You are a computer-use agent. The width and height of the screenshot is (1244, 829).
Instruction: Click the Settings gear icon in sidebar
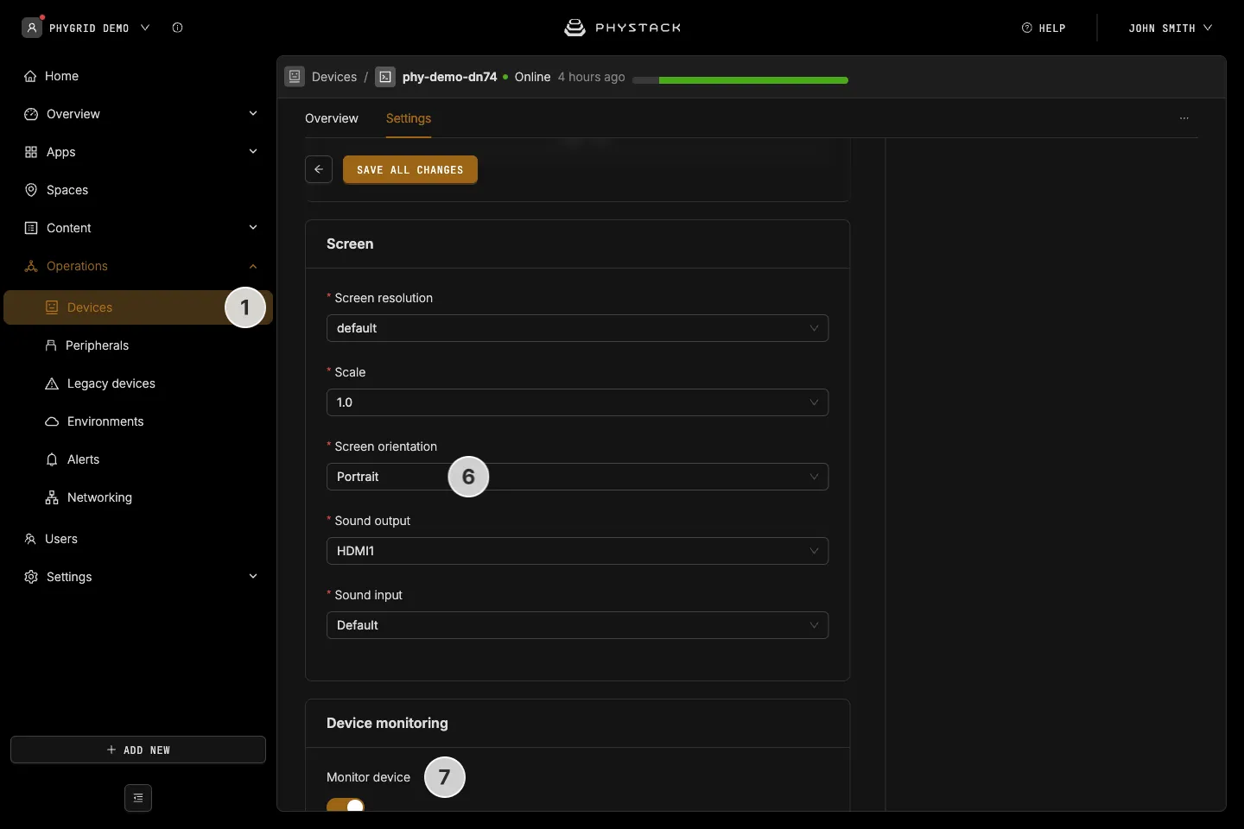pyautogui.click(x=31, y=577)
